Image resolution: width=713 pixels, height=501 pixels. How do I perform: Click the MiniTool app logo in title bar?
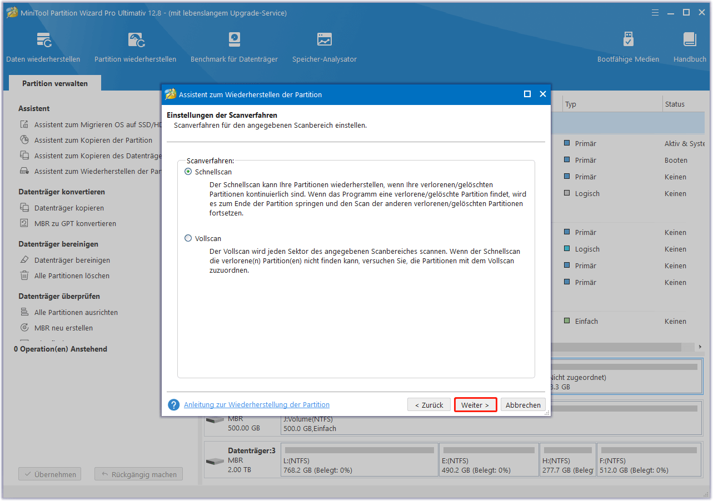(x=12, y=13)
